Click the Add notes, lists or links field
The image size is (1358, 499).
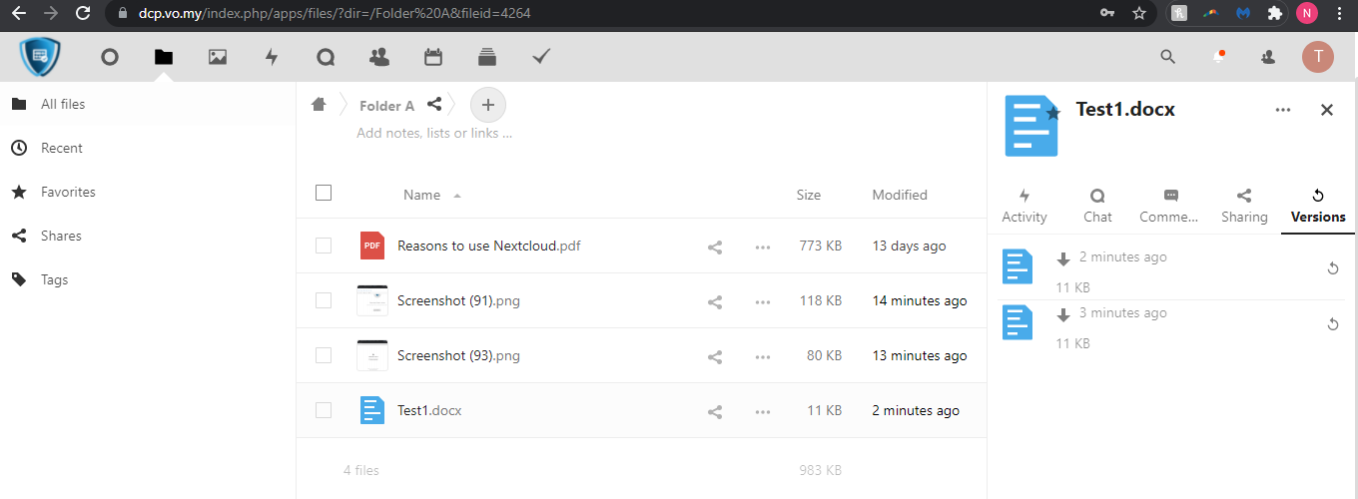click(434, 133)
